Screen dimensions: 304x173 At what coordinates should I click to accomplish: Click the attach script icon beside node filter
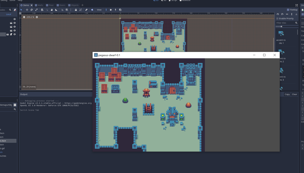15,10
